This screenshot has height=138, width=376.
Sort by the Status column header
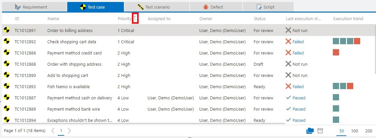pos(259,18)
